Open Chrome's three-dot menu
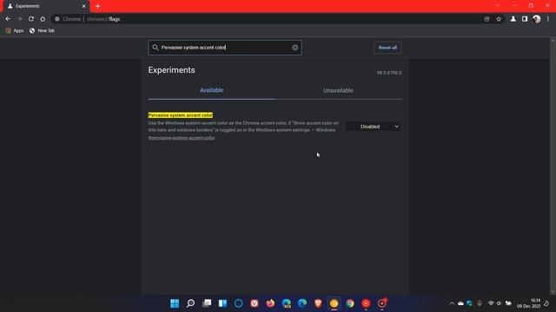Viewport: 556px width, 312px height. (x=548, y=19)
